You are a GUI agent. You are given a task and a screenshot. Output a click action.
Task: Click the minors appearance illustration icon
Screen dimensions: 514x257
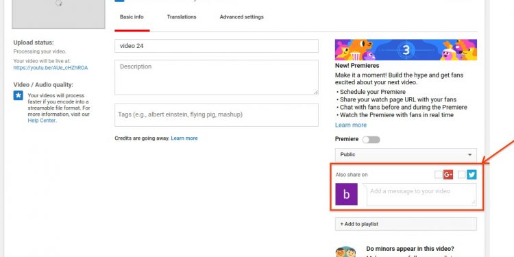pos(346,252)
